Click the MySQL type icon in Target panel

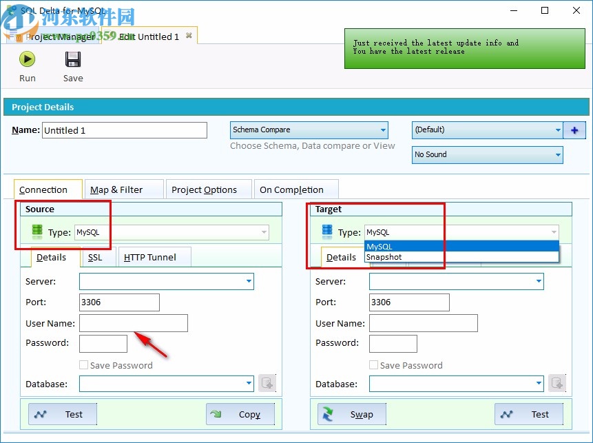(x=326, y=231)
